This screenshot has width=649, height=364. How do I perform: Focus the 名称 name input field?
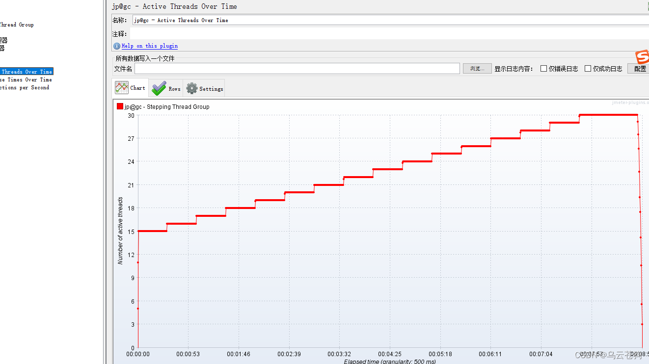click(390, 20)
